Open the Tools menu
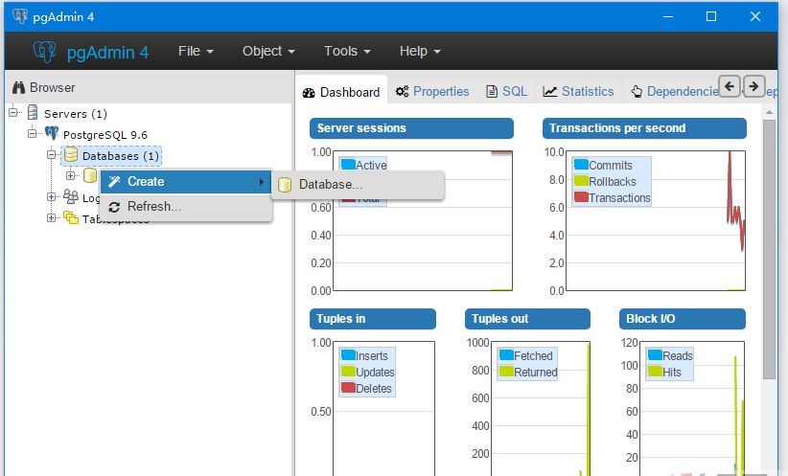 point(347,51)
